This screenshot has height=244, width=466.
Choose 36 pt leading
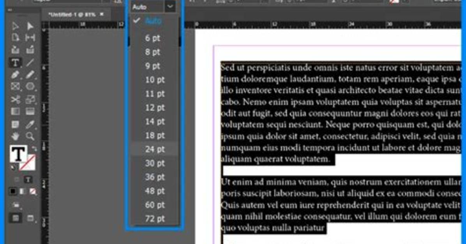coord(155,177)
